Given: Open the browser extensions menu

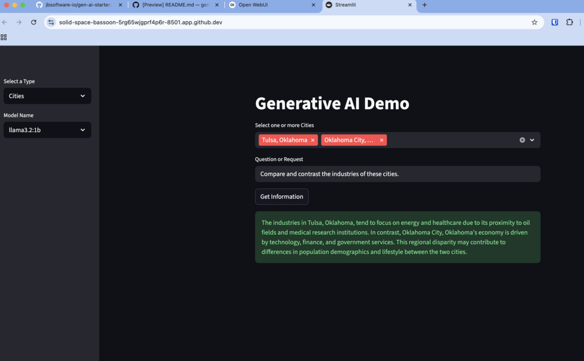Looking at the screenshot, I should 569,22.
